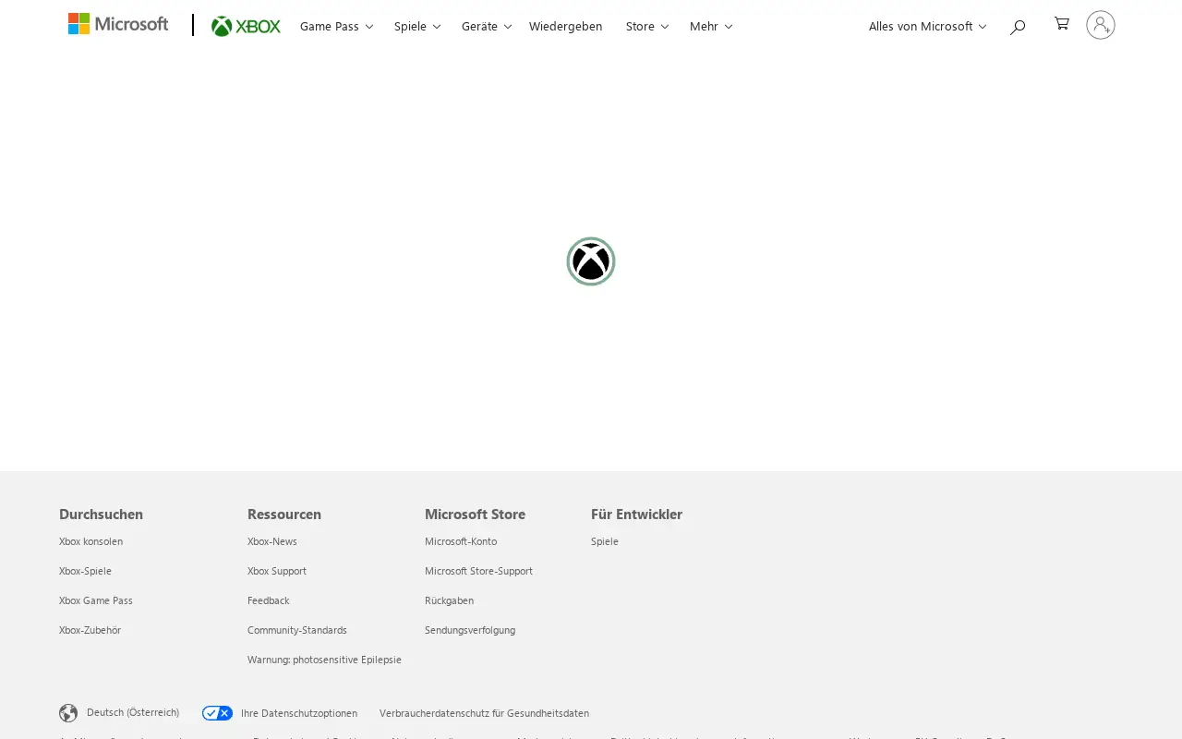The height and width of the screenshot is (739, 1182).
Task: Open Verbraucherdatenschutz für Gesundheitsdaten link
Action: pyautogui.click(x=484, y=713)
